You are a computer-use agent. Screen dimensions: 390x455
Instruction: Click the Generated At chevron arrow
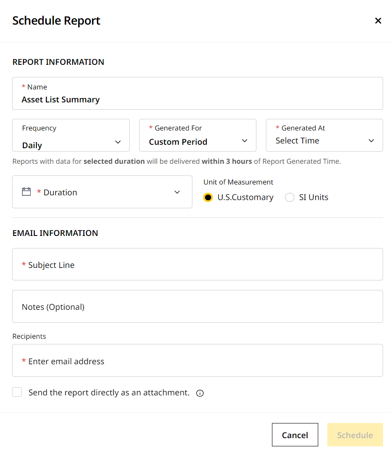click(x=371, y=141)
